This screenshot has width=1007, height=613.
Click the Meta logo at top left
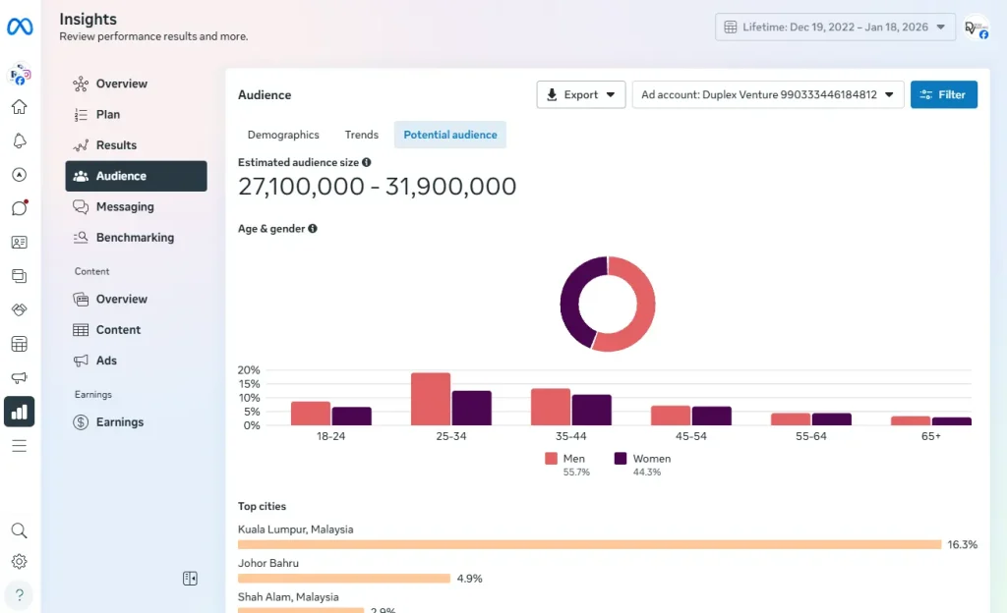pos(20,27)
